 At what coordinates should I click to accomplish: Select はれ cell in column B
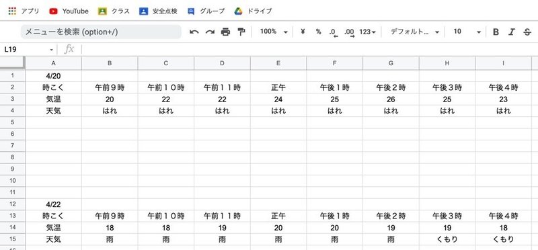[110, 111]
